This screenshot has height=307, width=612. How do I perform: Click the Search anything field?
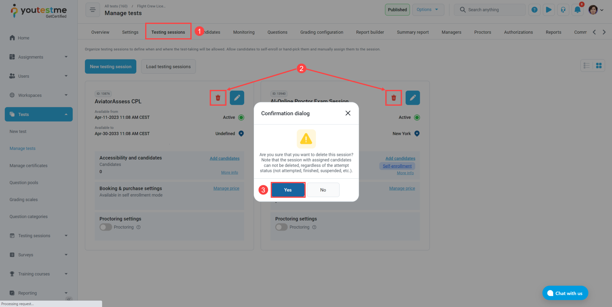[490, 10]
